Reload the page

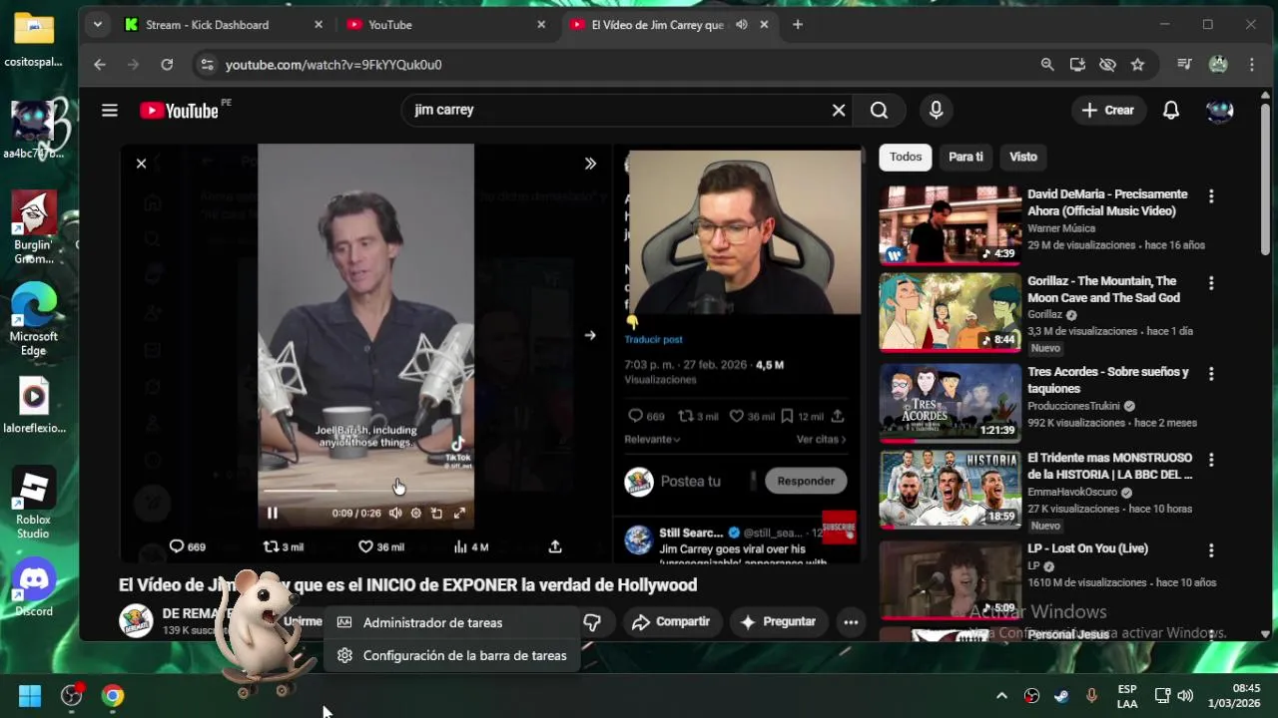pyautogui.click(x=167, y=65)
